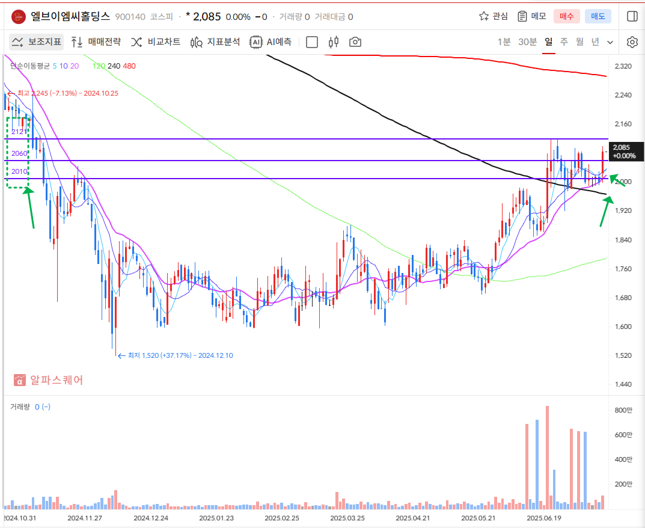
Task: Expand timeframe dropdown chevron
Action: tap(611, 42)
